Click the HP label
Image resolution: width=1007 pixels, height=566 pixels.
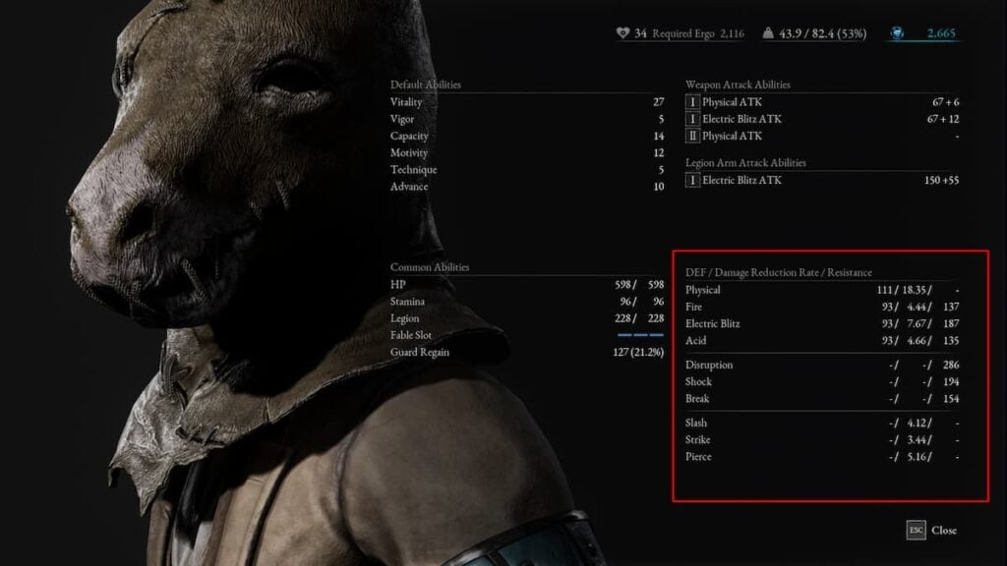tap(397, 284)
